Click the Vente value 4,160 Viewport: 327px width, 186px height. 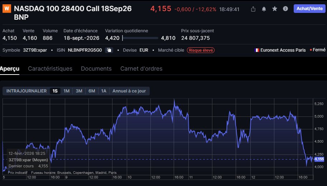click(x=30, y=38)
